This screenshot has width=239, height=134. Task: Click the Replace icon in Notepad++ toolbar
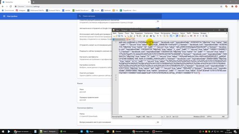point(154,36)
